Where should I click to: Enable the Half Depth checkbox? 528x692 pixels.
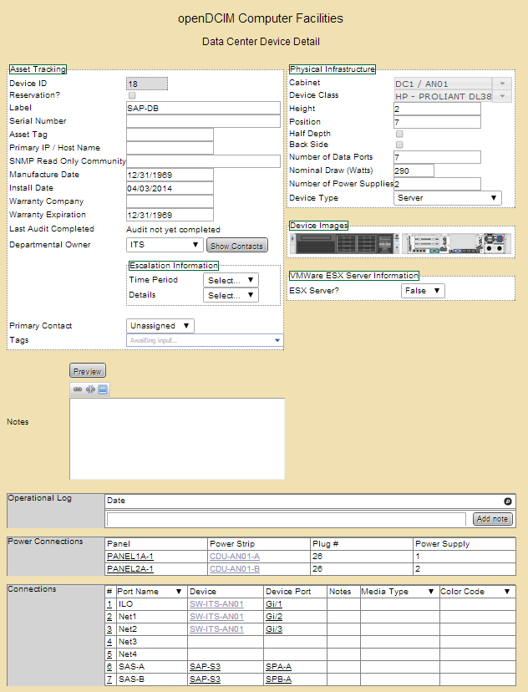(399, 134)
